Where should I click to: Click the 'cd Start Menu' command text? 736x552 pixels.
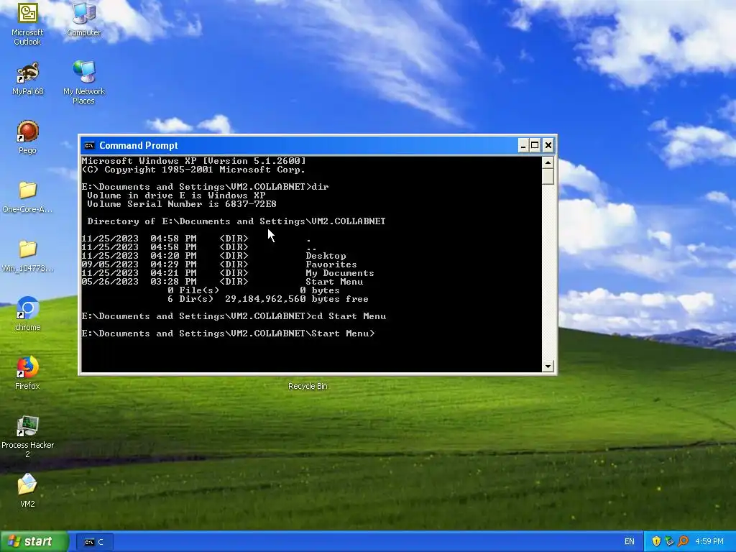[349, 316]
